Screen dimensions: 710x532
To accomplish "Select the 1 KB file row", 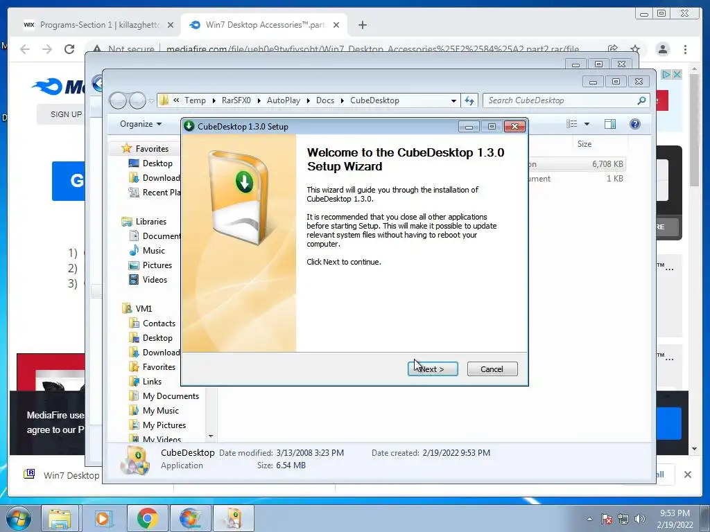I will (x=576, y=179).
